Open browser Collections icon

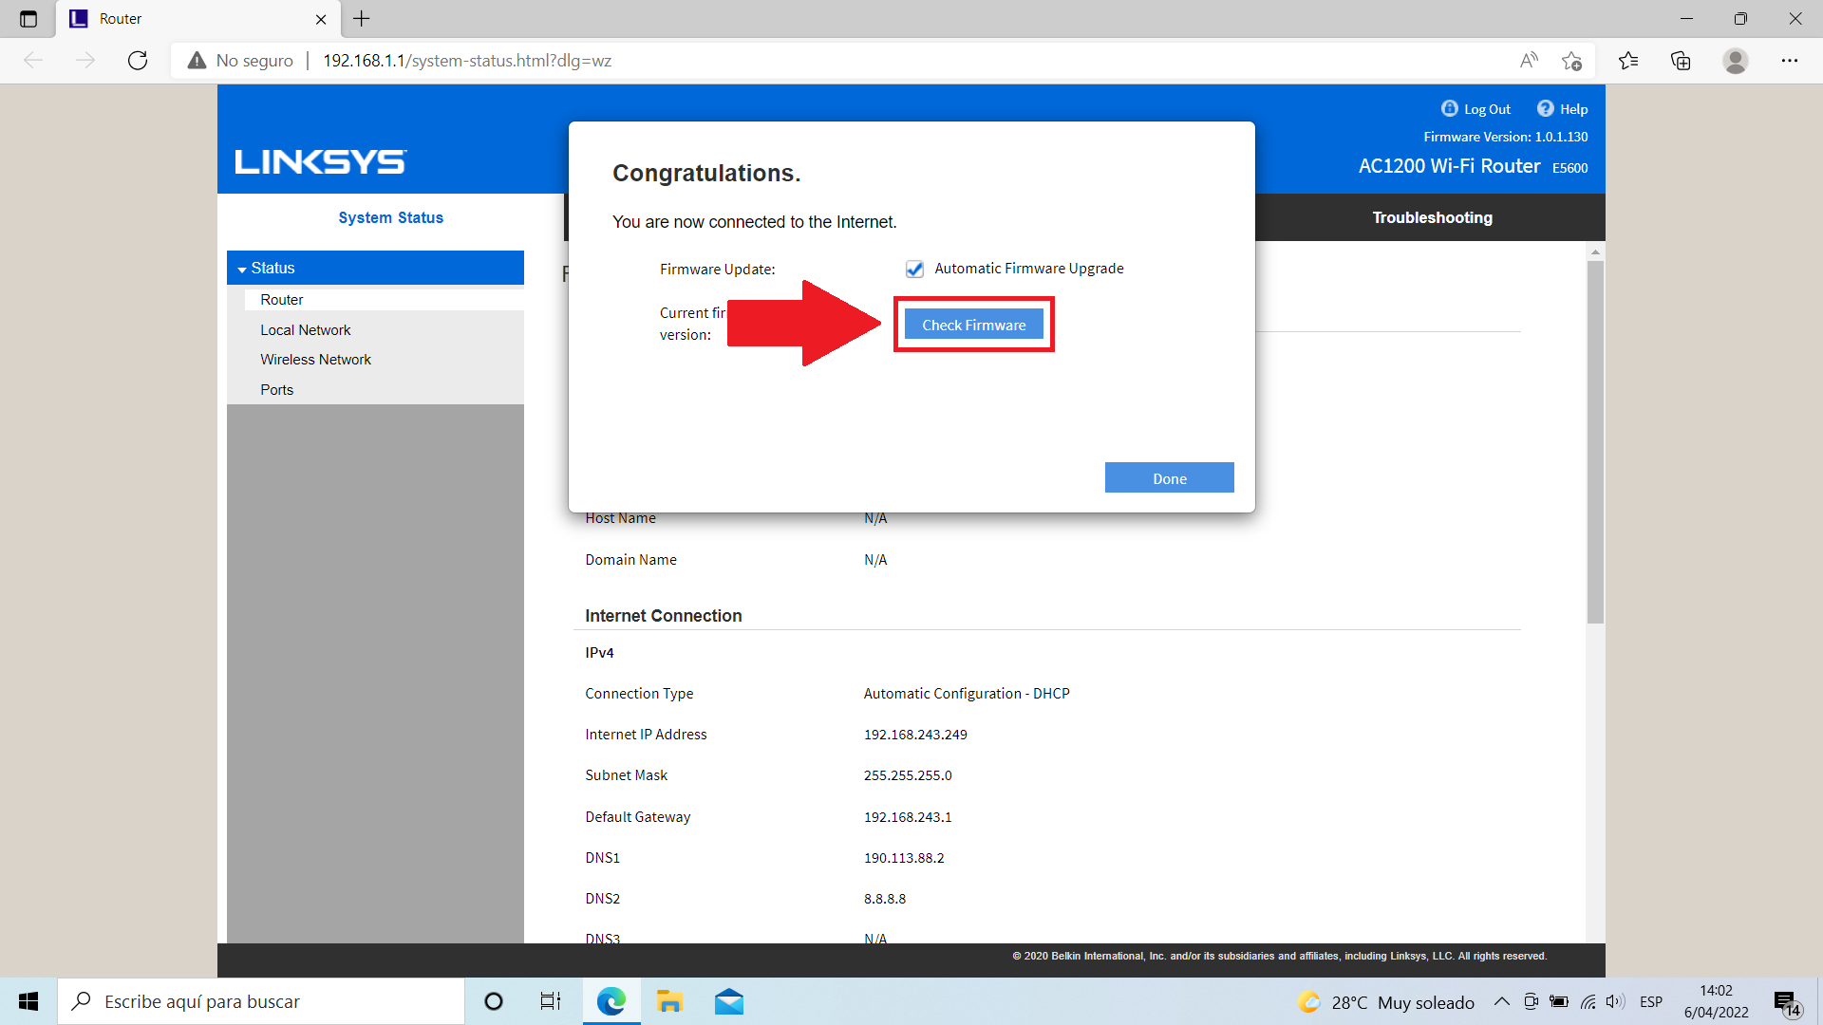coord(1681,61)
